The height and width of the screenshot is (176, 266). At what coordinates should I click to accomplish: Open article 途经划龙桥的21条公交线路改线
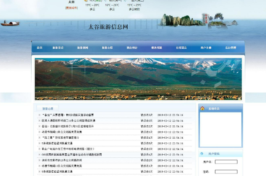[x=62, y=160]
